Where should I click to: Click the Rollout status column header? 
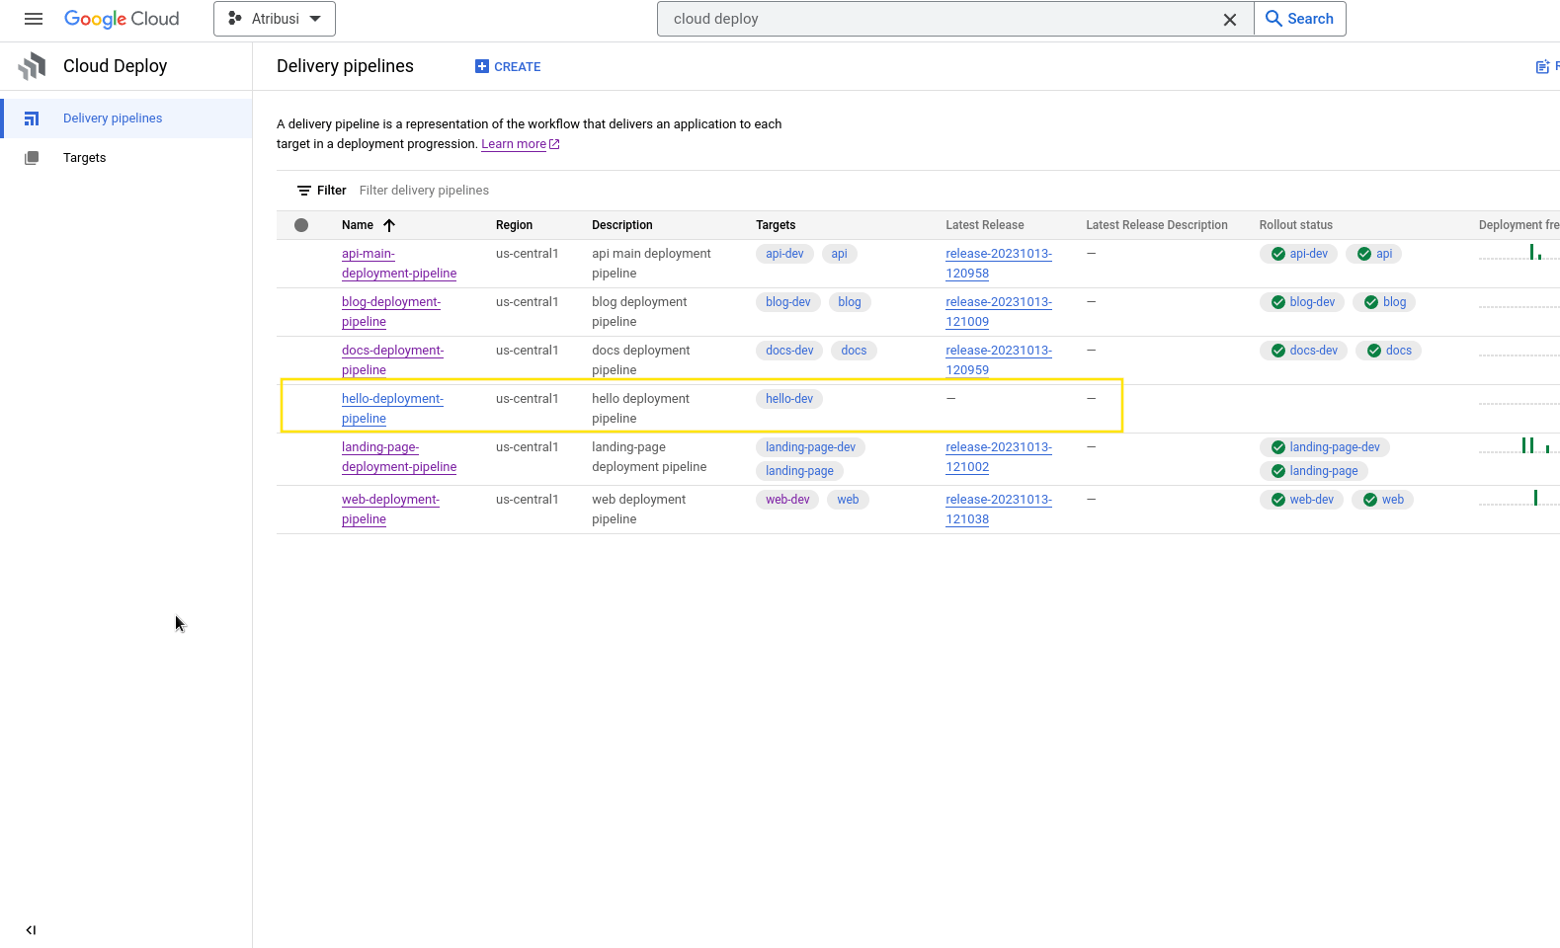[1296, 225]
